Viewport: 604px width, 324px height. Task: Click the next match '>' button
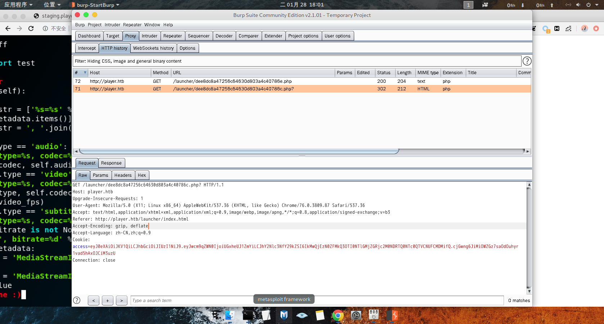pyautogui.click(x=121, y=300)
